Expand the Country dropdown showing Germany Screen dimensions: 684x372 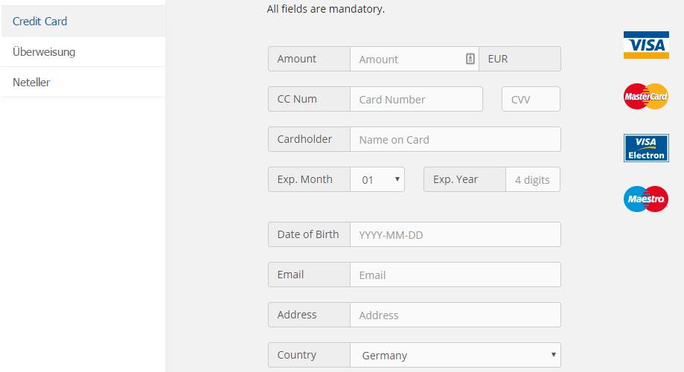[456, 355]
